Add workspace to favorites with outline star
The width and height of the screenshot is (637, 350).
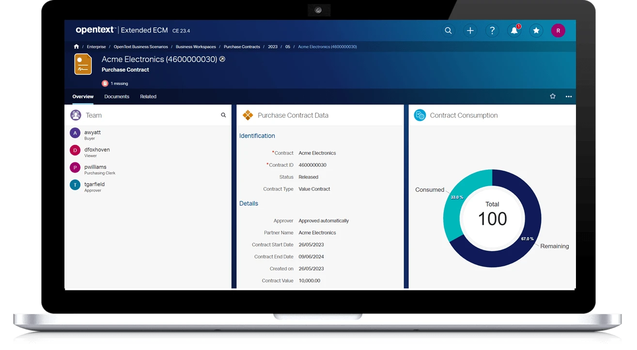click(x=553, y=96)
